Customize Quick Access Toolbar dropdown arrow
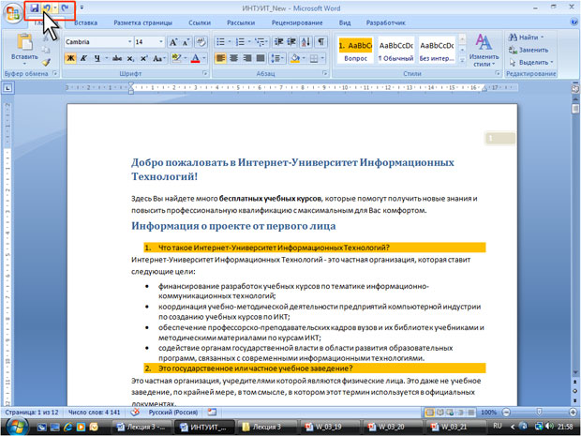The width and height of the screenshot is (581, 436). point(82,8)
